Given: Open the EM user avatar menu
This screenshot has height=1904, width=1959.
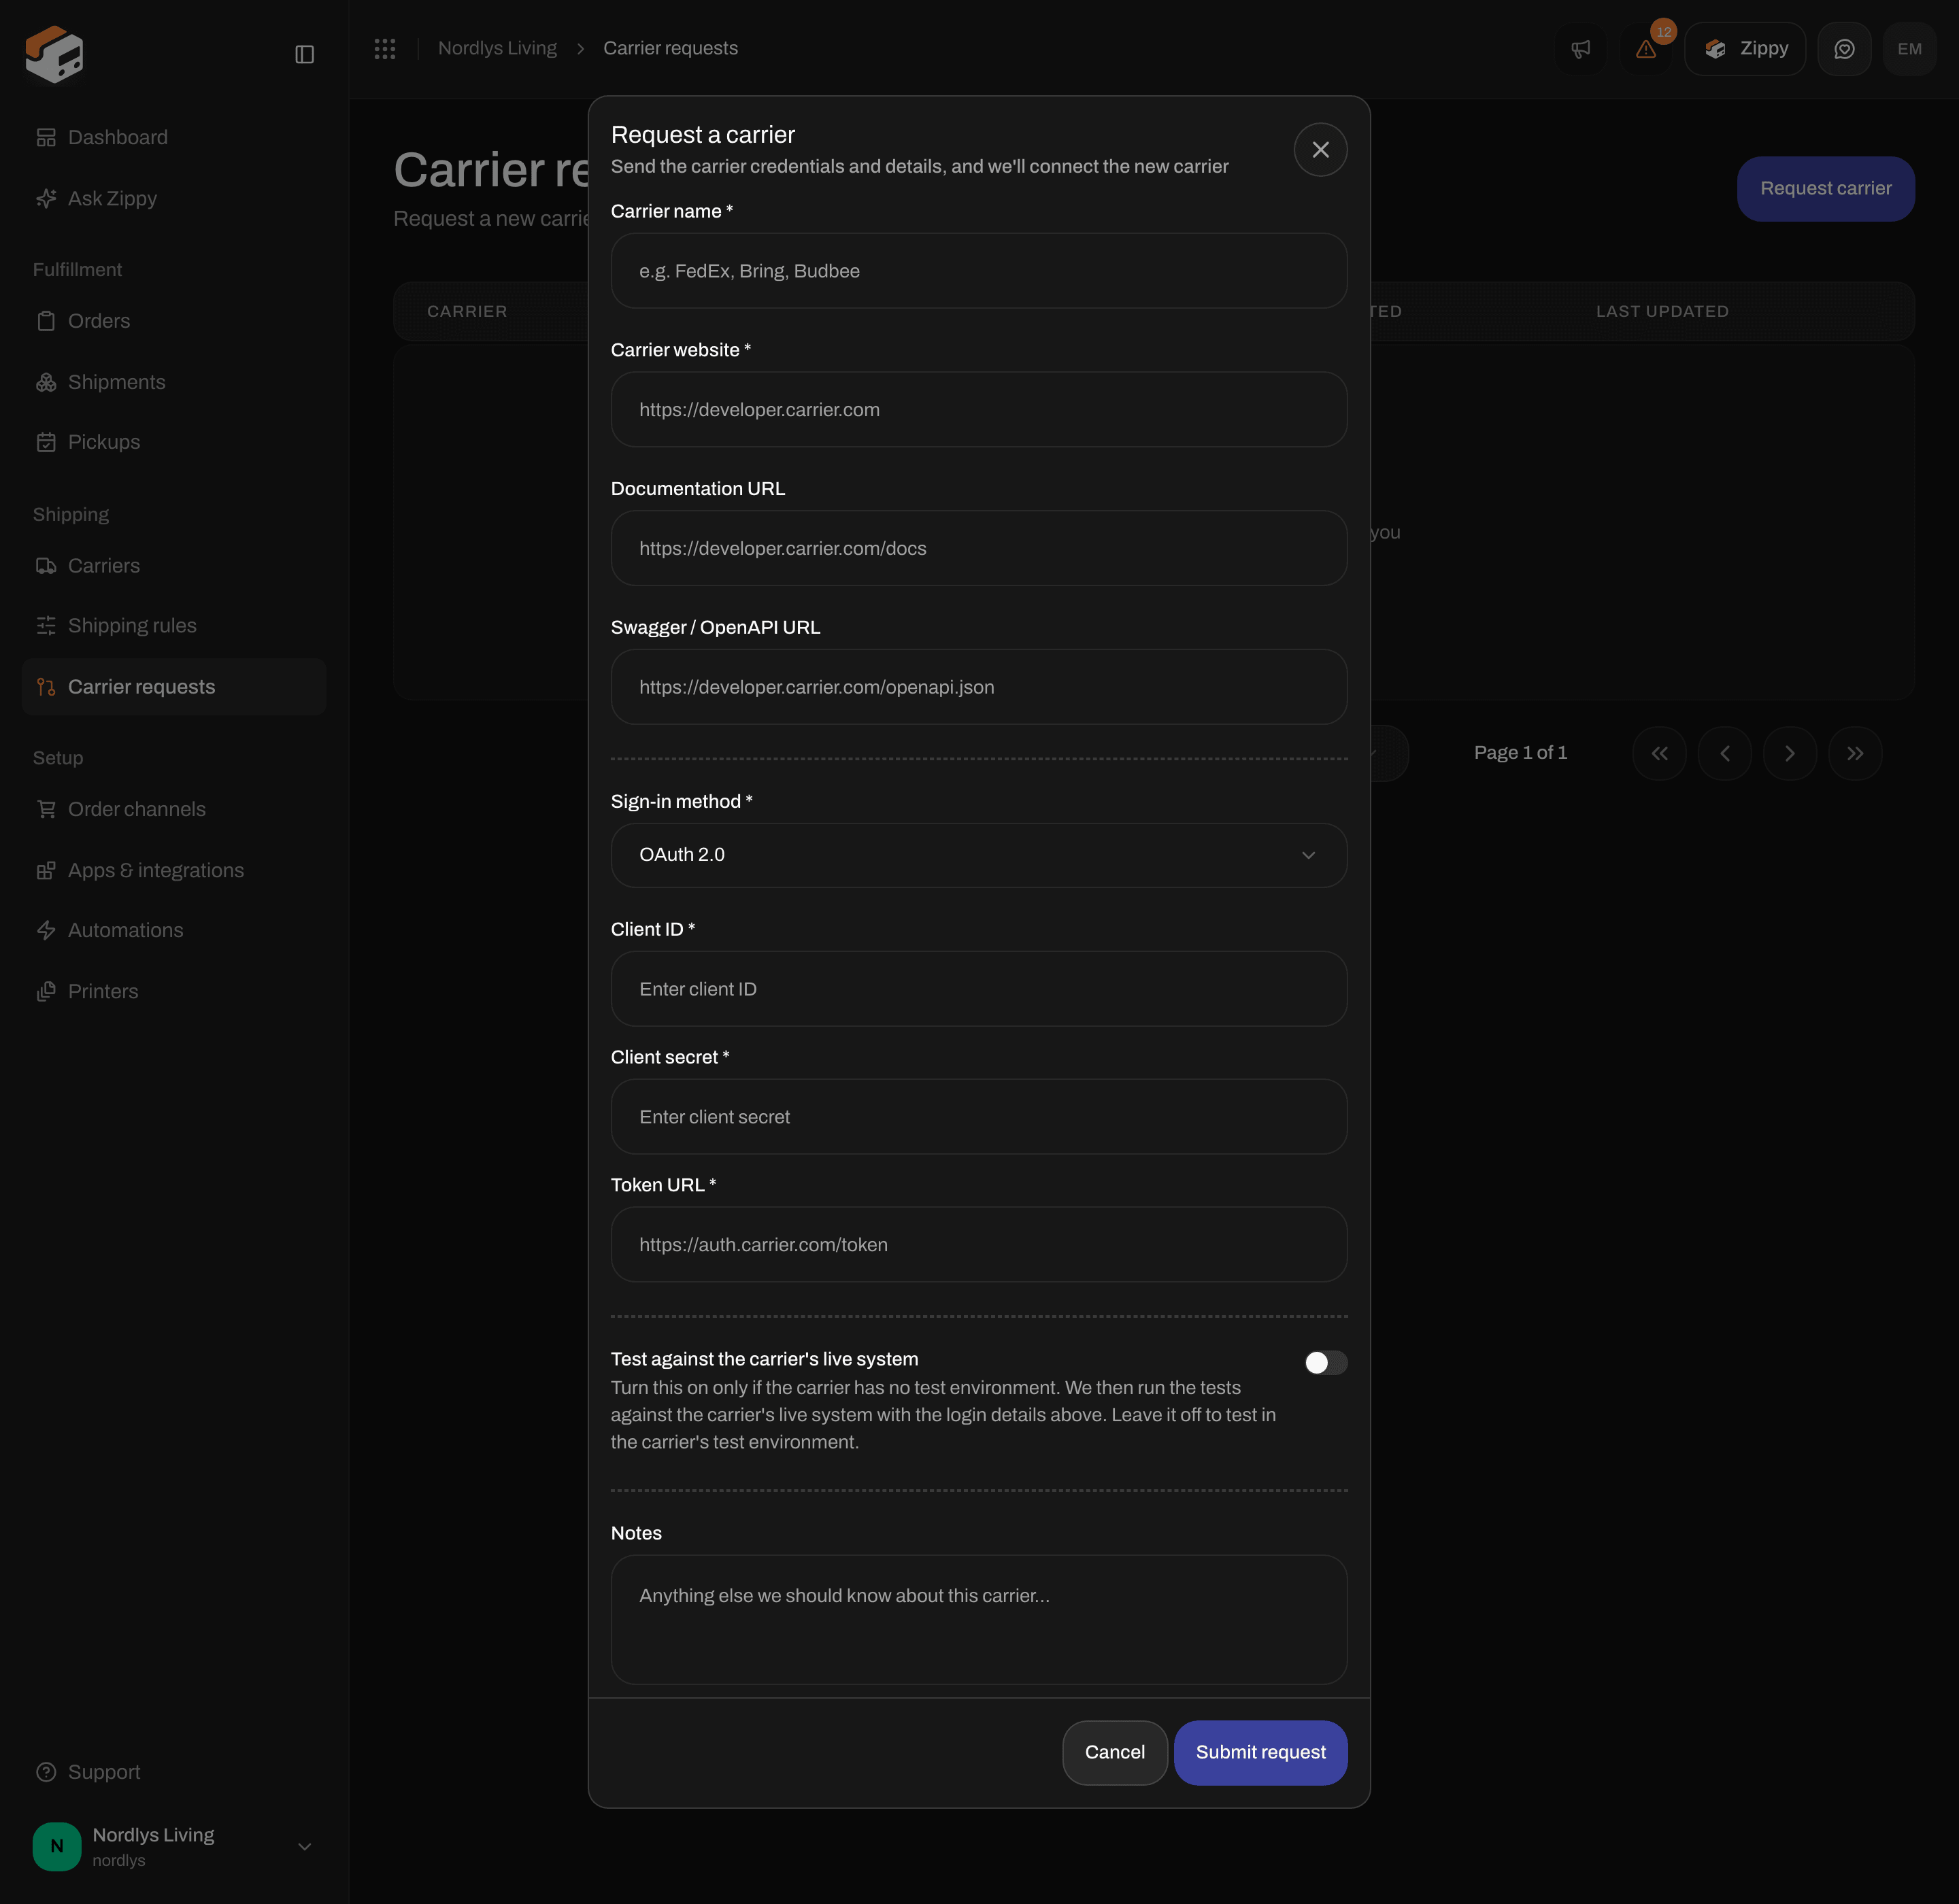Looking at the screenshot, I should [x=1909, y=49].
